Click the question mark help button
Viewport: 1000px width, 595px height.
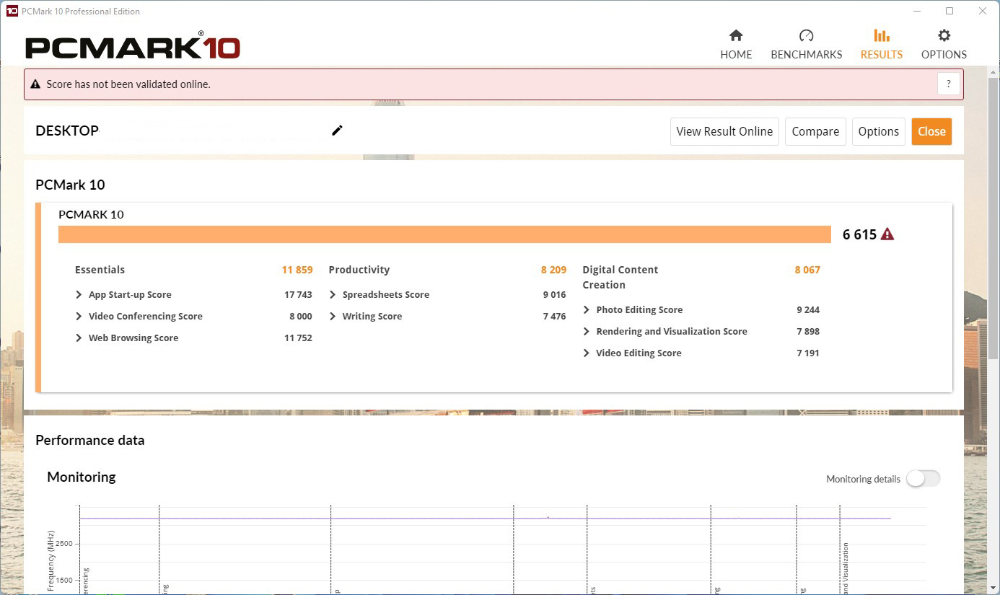949,84
